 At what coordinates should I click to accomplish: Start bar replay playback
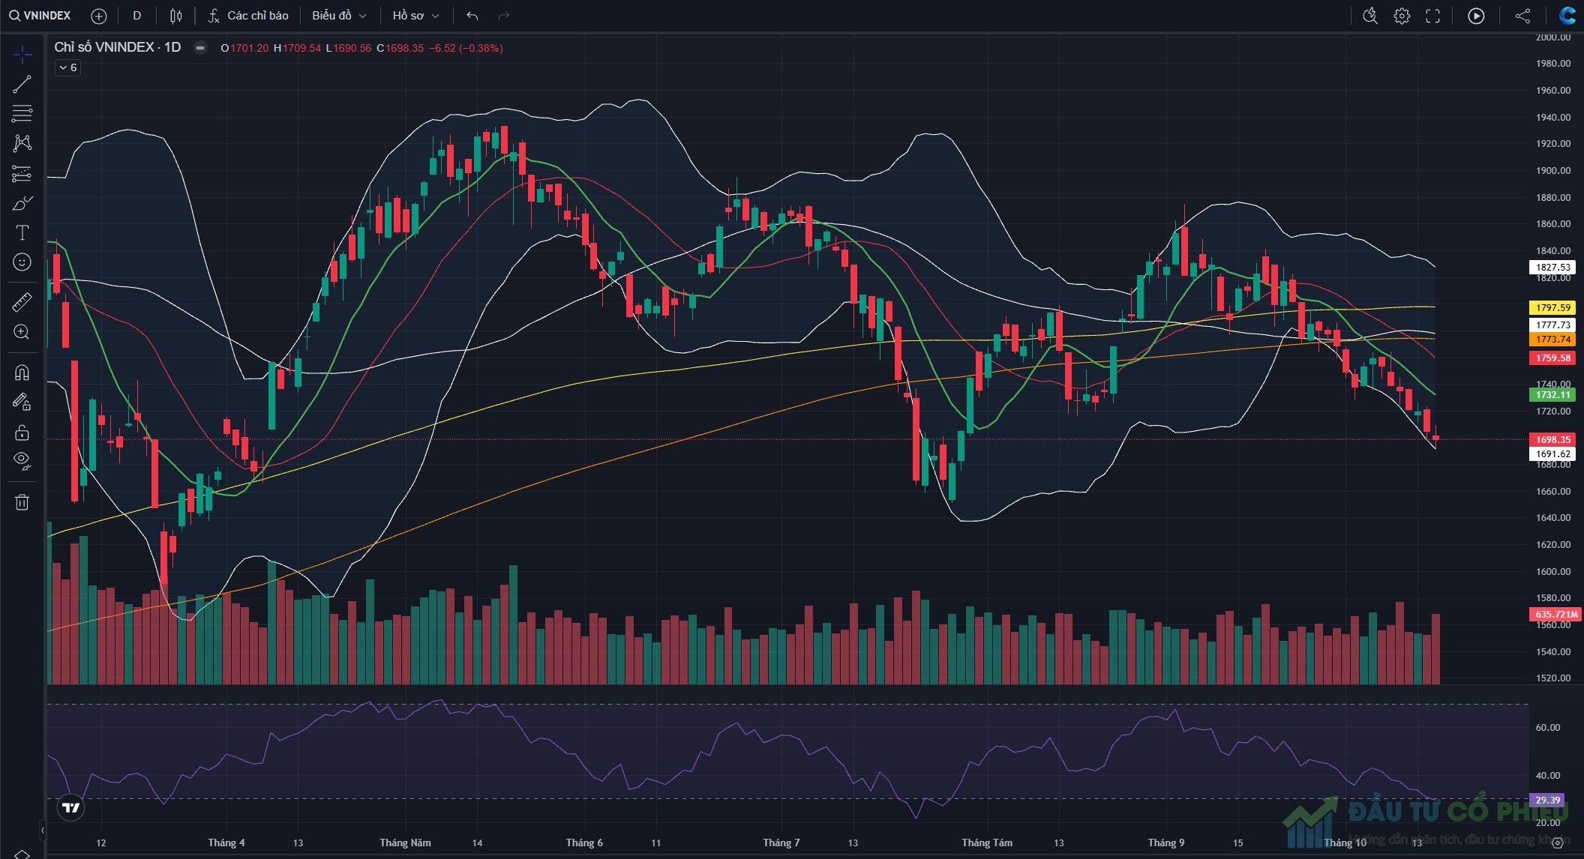1476,16
